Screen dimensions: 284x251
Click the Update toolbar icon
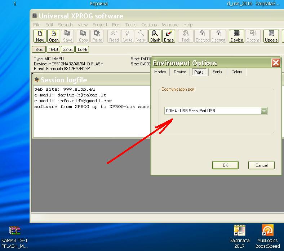click(271, 36)
